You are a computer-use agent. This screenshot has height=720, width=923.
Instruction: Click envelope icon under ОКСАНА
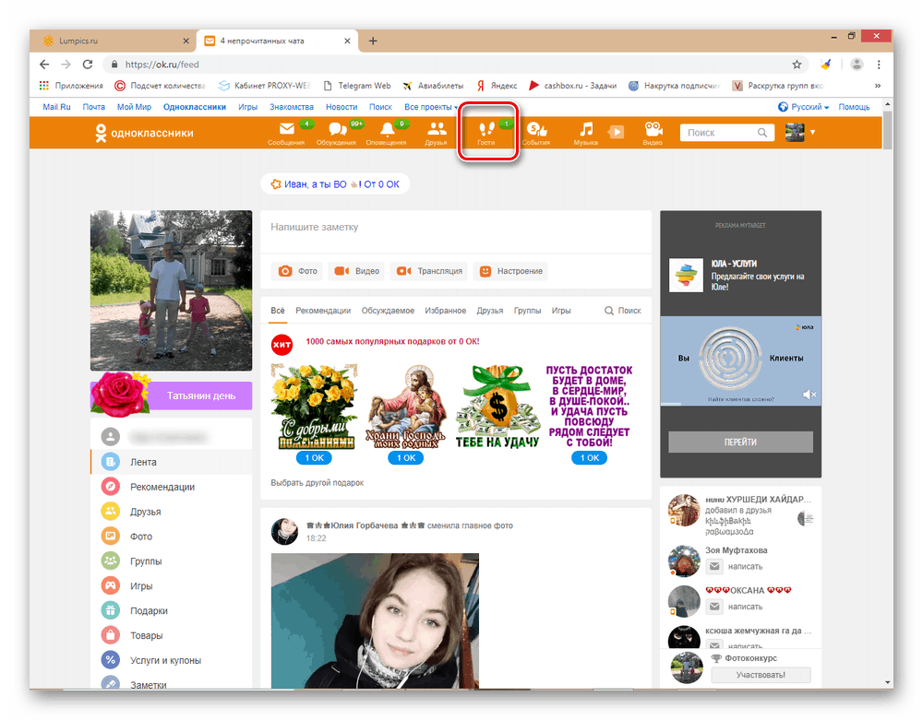coord(714,607)
